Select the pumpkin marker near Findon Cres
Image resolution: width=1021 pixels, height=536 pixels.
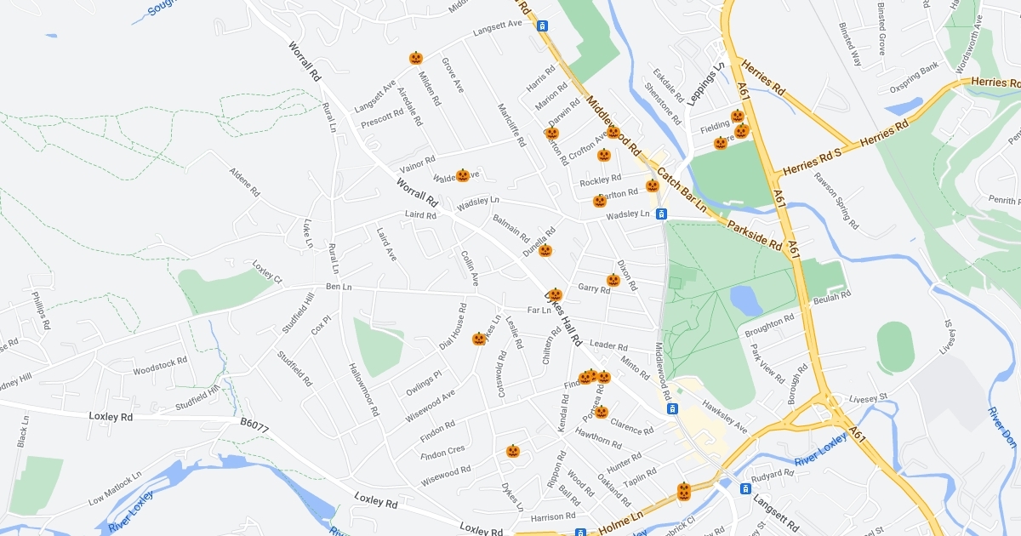(x=513, y=451)
